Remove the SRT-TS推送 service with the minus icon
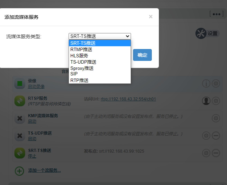The image size is (227, 185). tap(216, 153)
